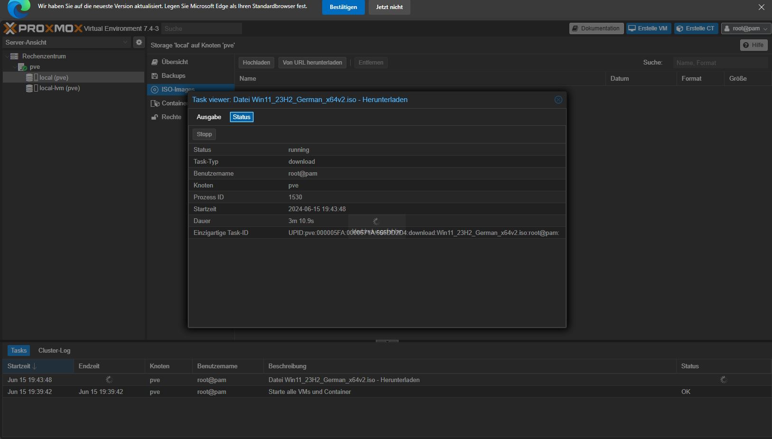Screen dimensions: 772x439
Task: Stop the running task with Stopp
Action: point(204,134)
